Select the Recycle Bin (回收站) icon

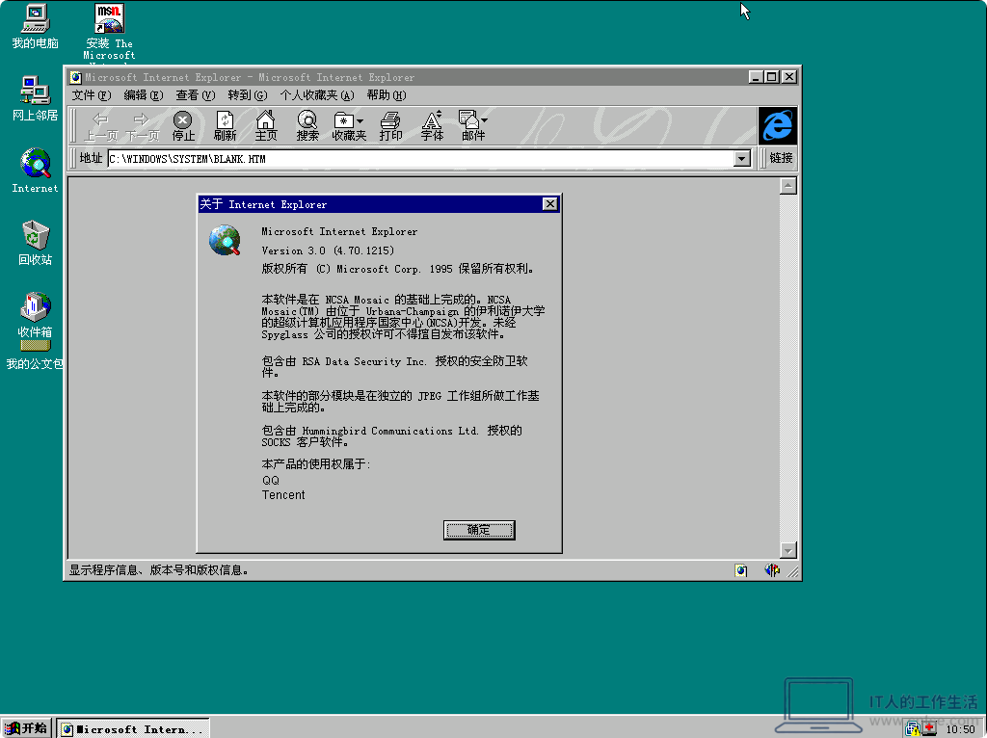point(36,243)
